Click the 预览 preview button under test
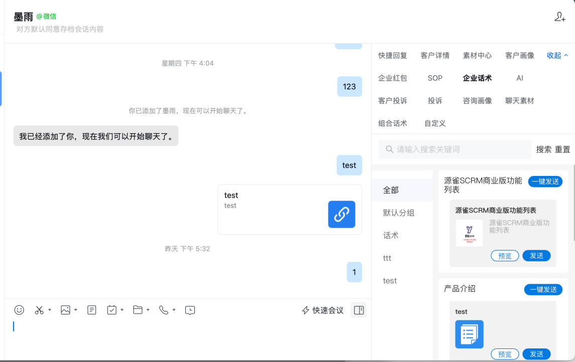The height and width of the screenshot is (362, 575). pyautogui.click(x=505, y=354)
